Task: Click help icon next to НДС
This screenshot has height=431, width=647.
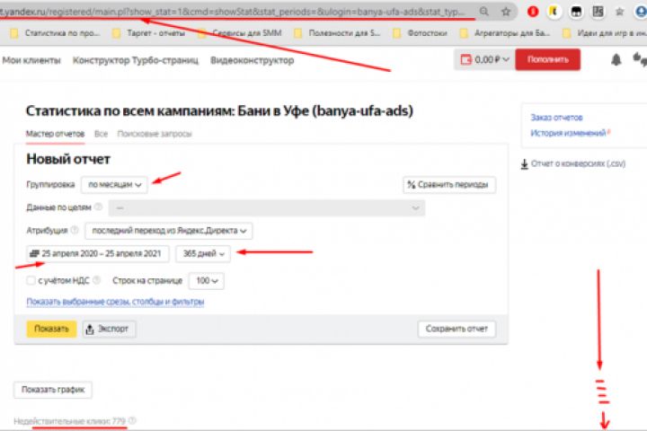Action: click(x=96, y=280)
